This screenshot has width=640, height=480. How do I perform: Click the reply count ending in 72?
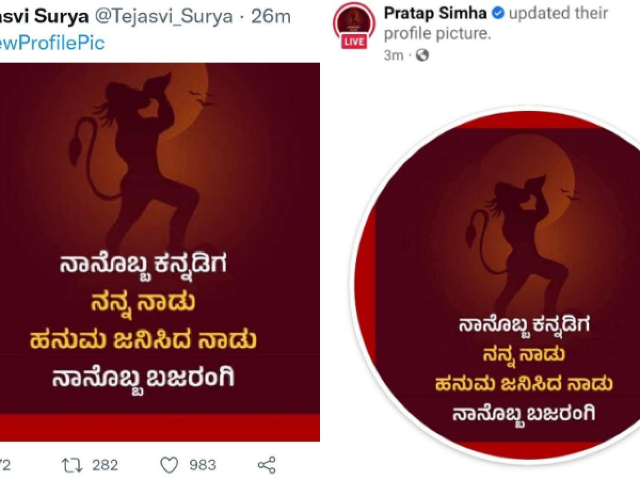pos(4,465)
